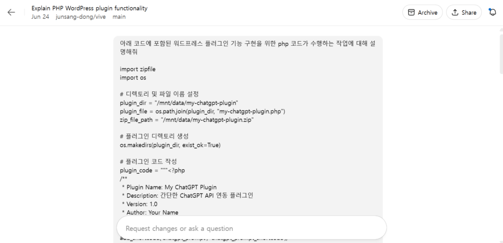Open notifications via the bell icon
Viewport: 503px width, 243px height.
tap(492, 12)
